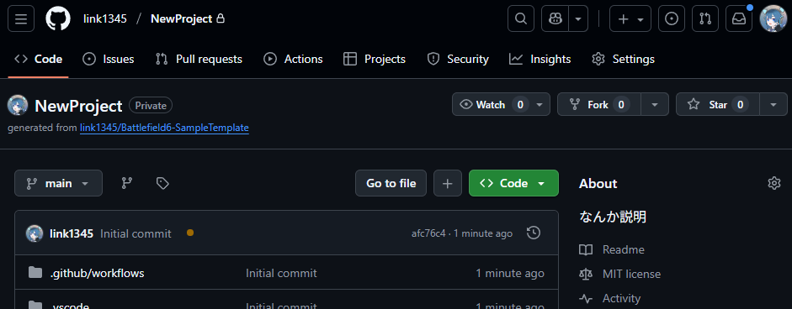Open the search magnifier button

pyautogui.click(x=521, y=18)
